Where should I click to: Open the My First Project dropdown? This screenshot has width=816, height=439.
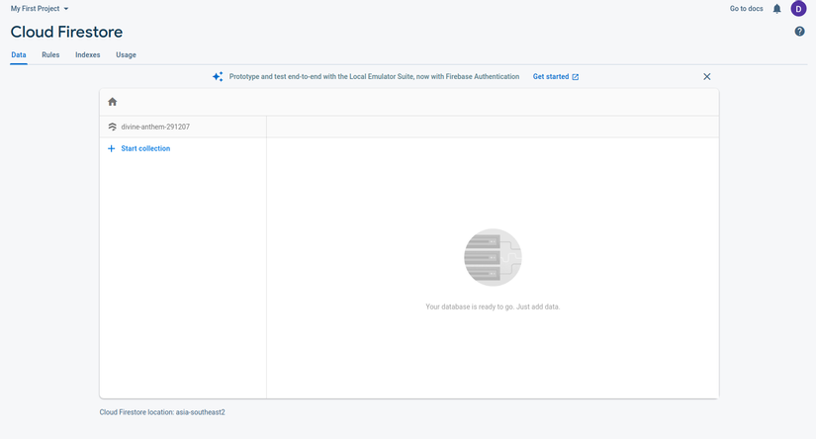(40, 9)
